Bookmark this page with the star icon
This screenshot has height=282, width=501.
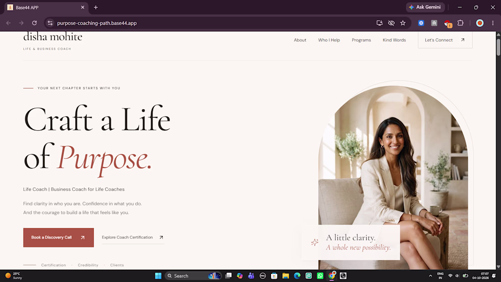tap(403, 23)
